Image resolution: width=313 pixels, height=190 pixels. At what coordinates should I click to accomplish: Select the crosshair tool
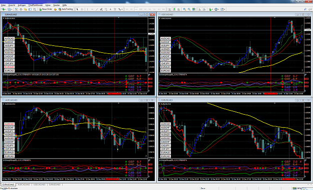(82, 9)
